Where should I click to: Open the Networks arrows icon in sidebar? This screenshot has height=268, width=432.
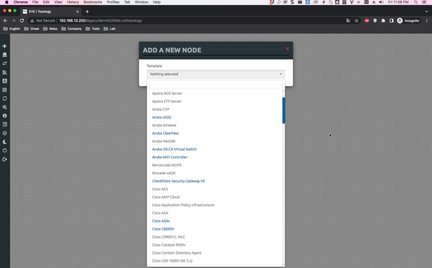[5, 63]
